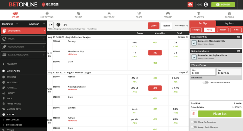Collapse all game sections
The width and height of the screenshot is (243, 131).
pyautogui.click(x=182, y=26)
